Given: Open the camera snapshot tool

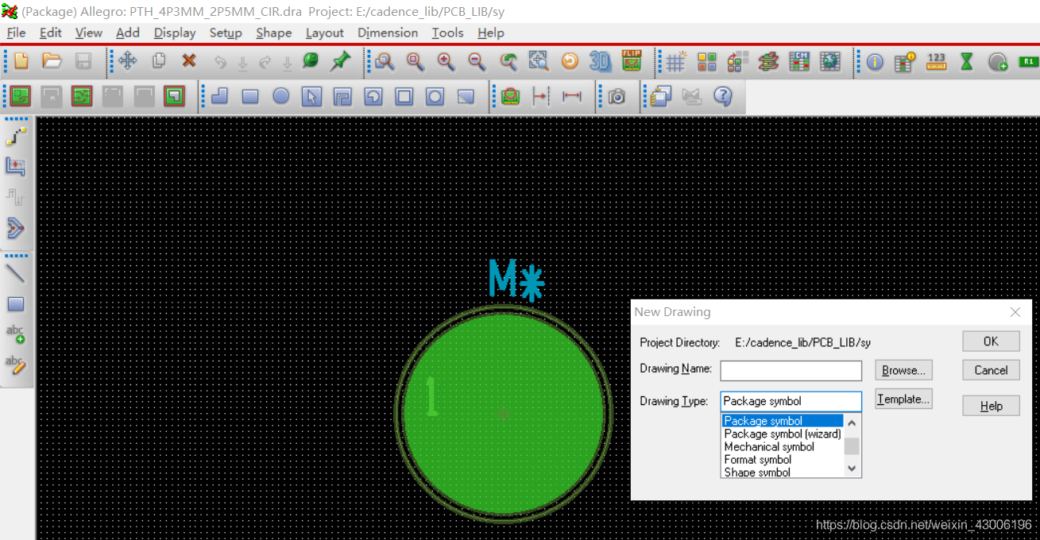Looking at the screenshot, I should 617,97.
